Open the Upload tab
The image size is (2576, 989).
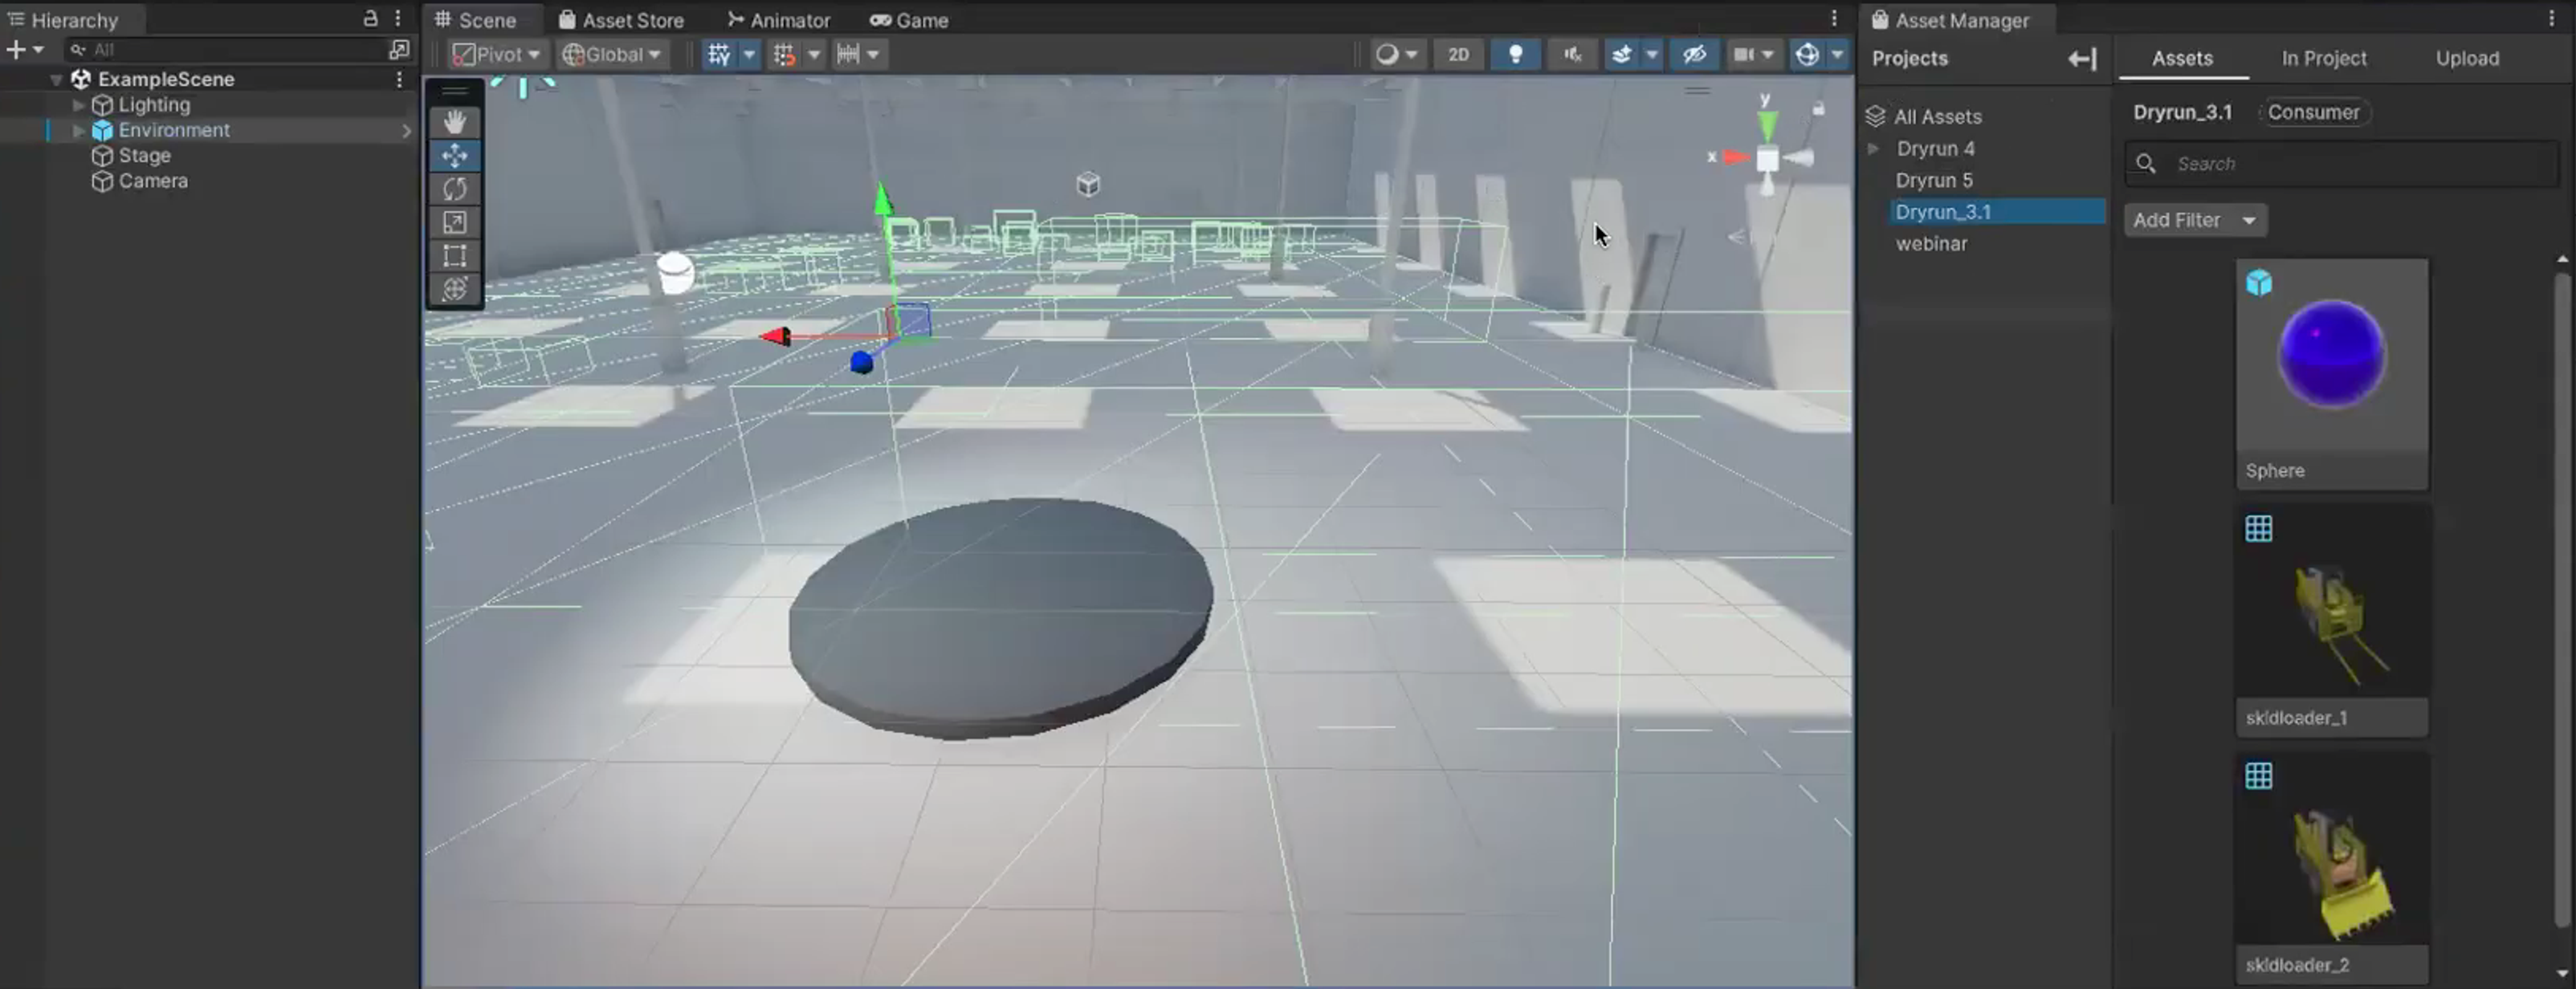(2467, 59)
